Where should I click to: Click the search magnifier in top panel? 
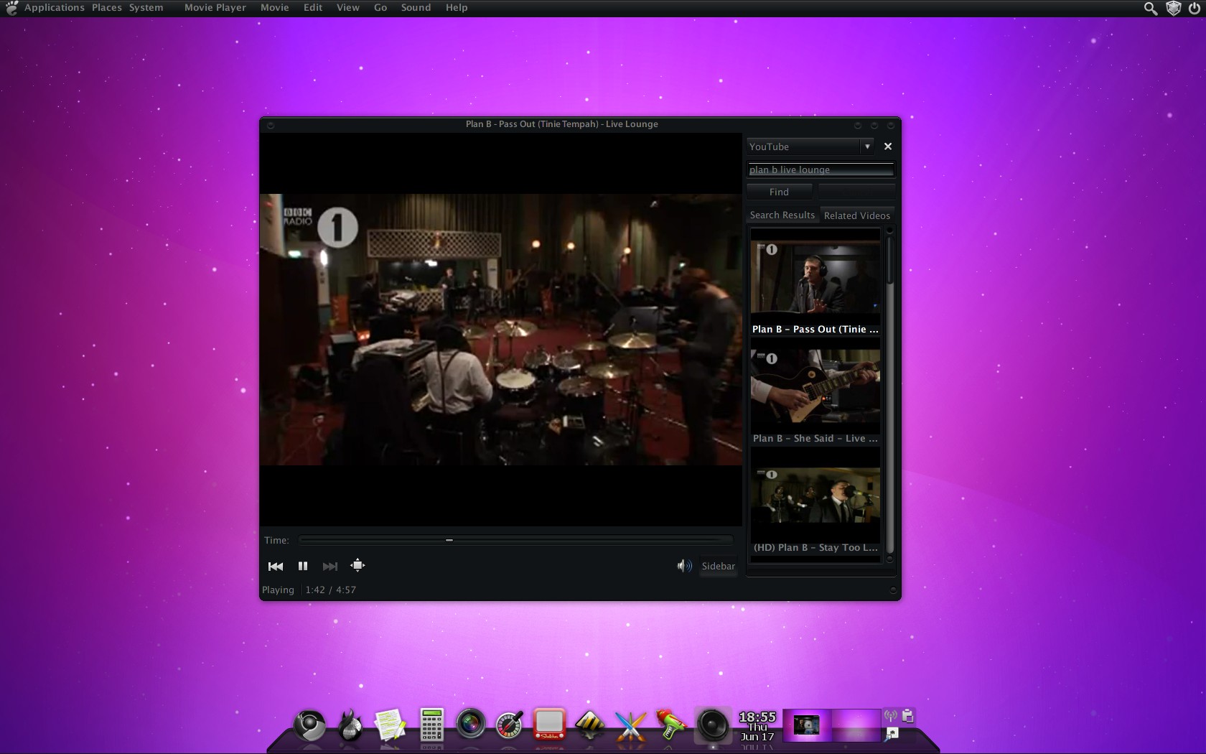click(1151, 8)
